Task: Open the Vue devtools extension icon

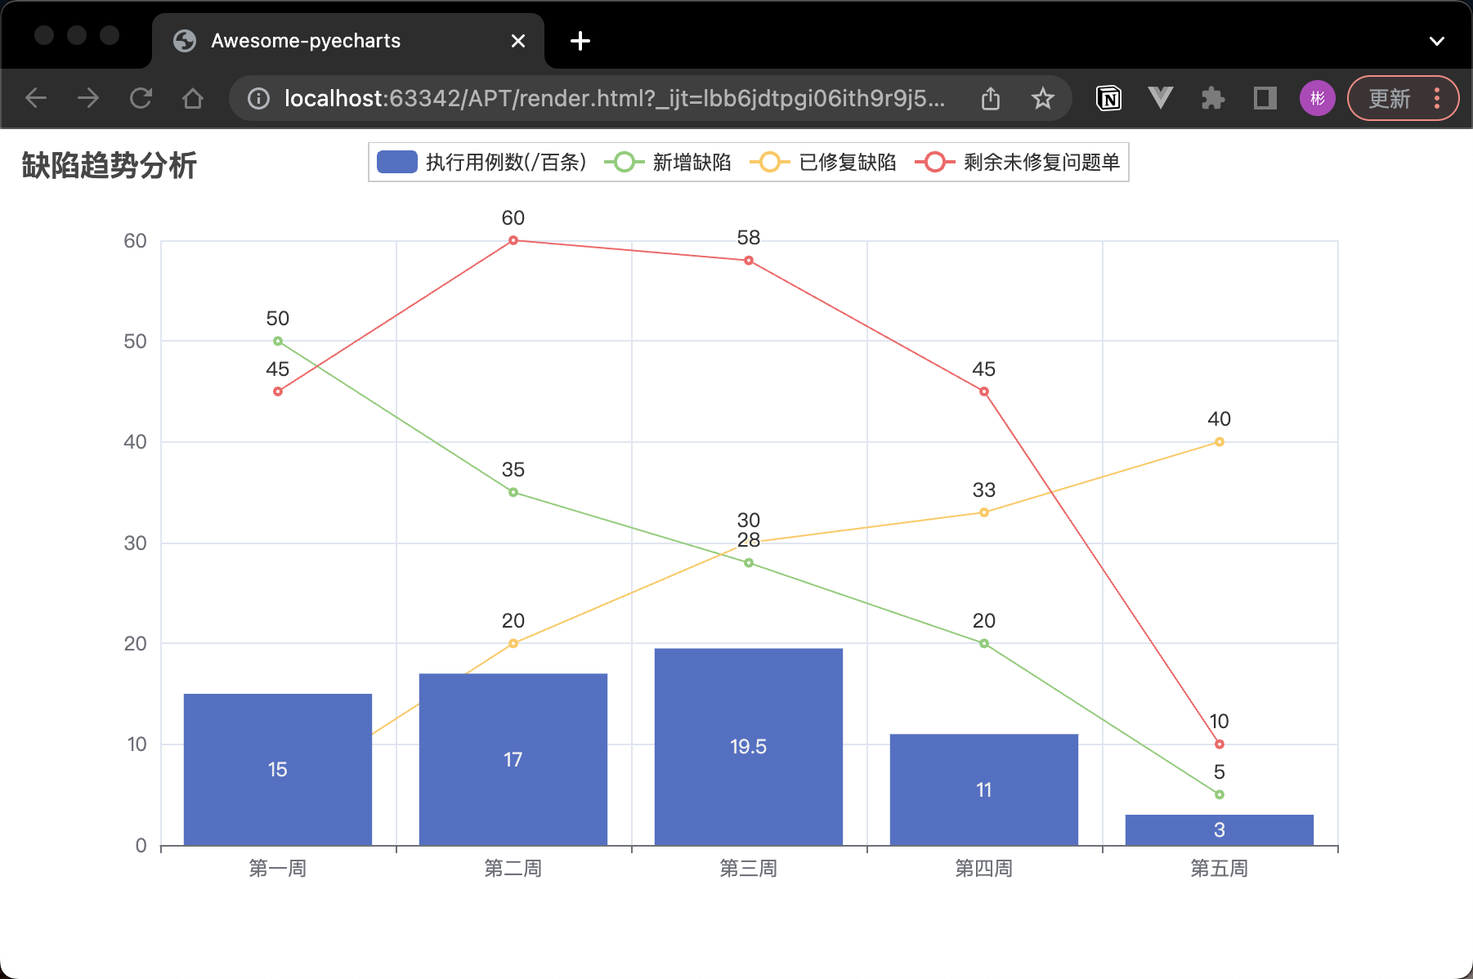Action: click(1161, 99)
